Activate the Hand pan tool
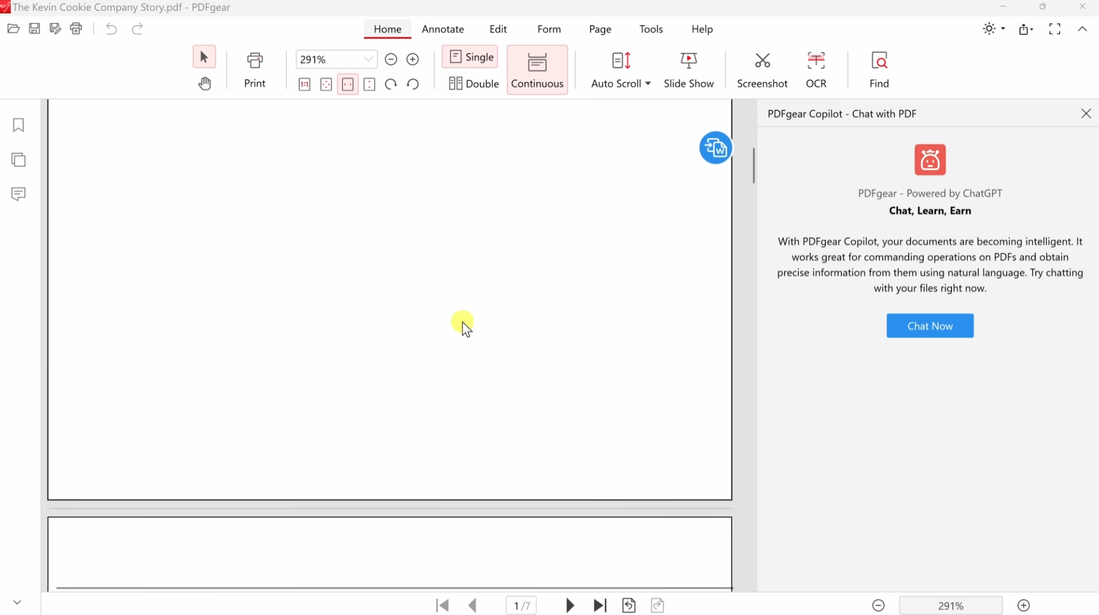 click(x=205, y=84)
